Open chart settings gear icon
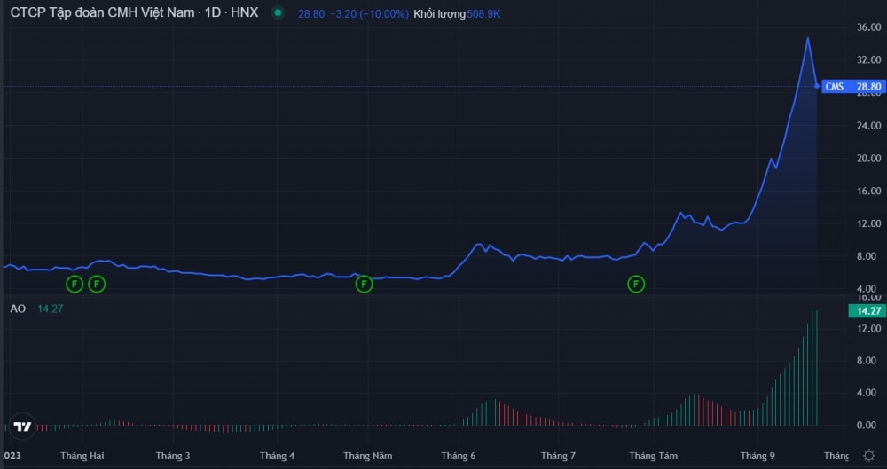 click(x=869, y=456)
